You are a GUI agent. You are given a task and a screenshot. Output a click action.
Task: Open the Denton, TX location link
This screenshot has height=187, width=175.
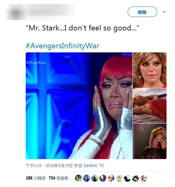pos(94,166)
